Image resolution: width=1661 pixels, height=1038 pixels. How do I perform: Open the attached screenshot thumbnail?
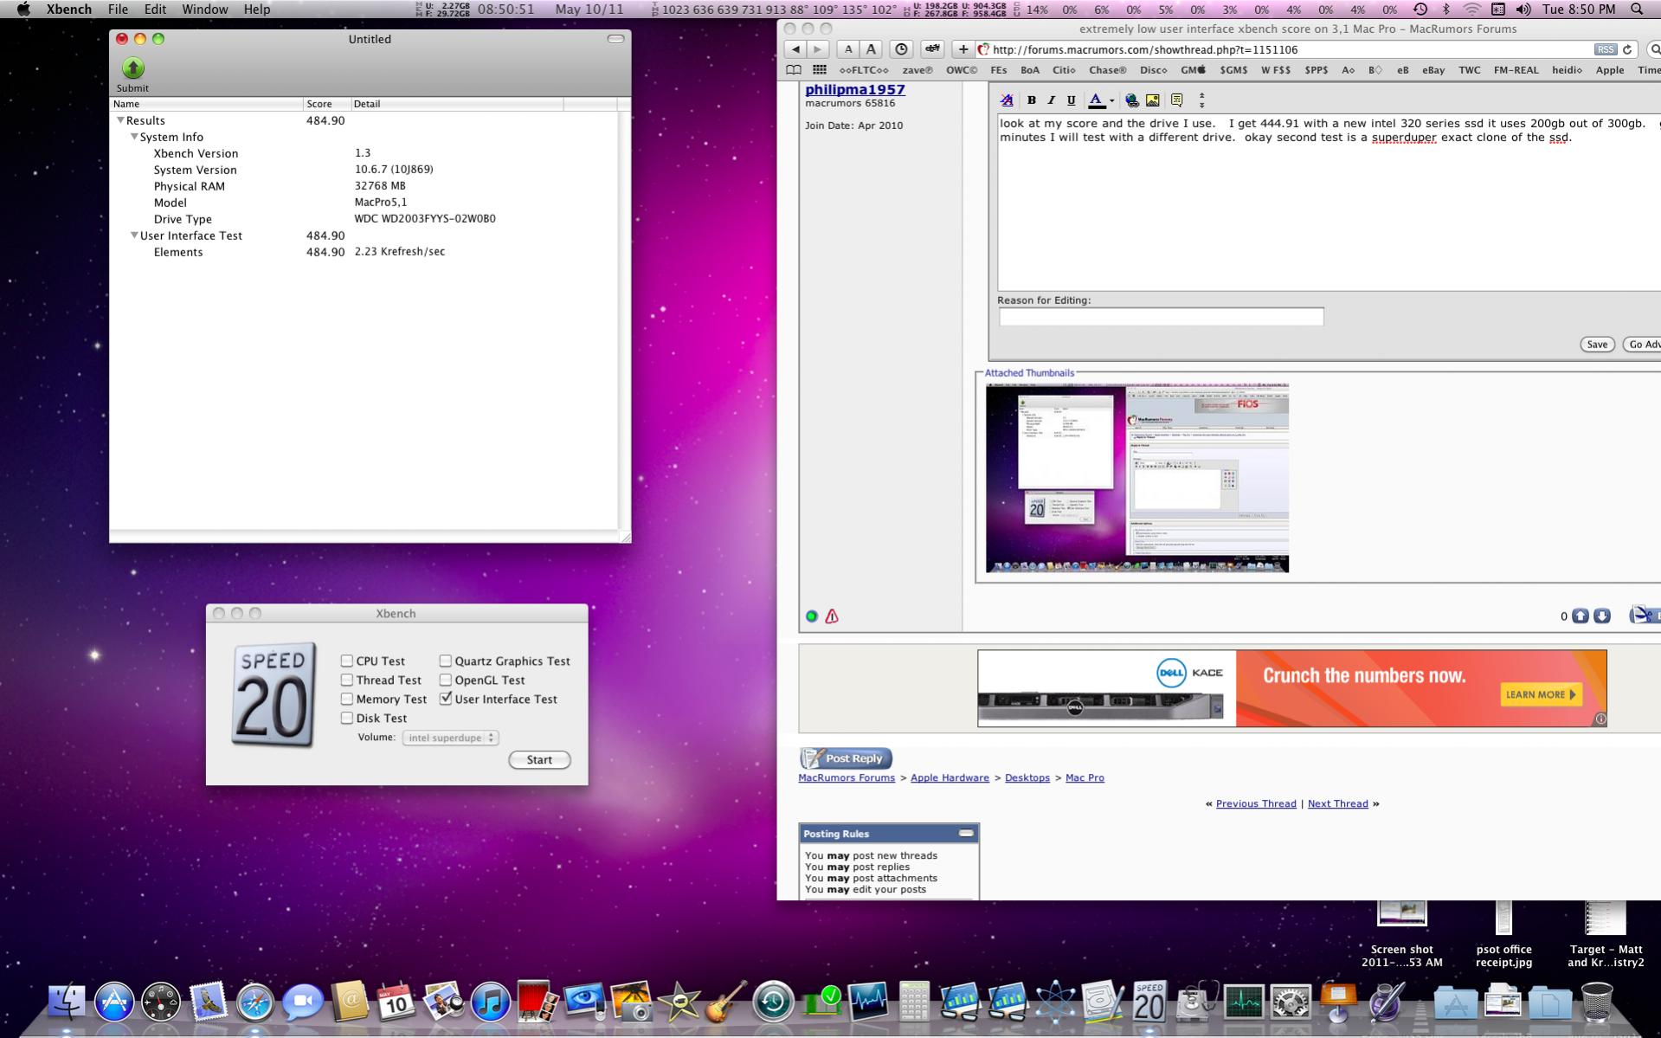[x=1136, y=478]
